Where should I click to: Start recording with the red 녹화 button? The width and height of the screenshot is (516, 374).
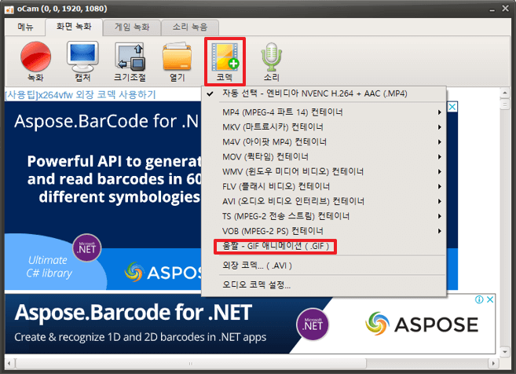(35, 61)
